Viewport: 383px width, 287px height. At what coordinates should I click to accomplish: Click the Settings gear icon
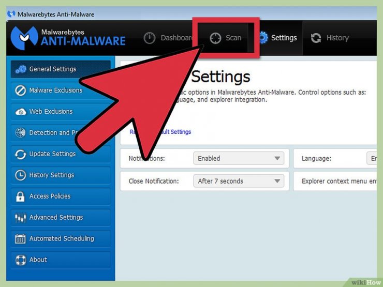263,38
